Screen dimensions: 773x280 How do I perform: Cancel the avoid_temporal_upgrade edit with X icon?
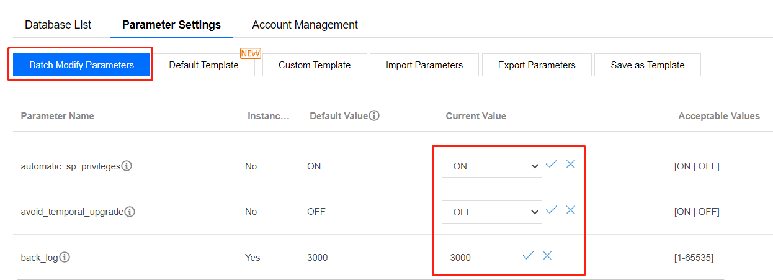coord(571,210)
